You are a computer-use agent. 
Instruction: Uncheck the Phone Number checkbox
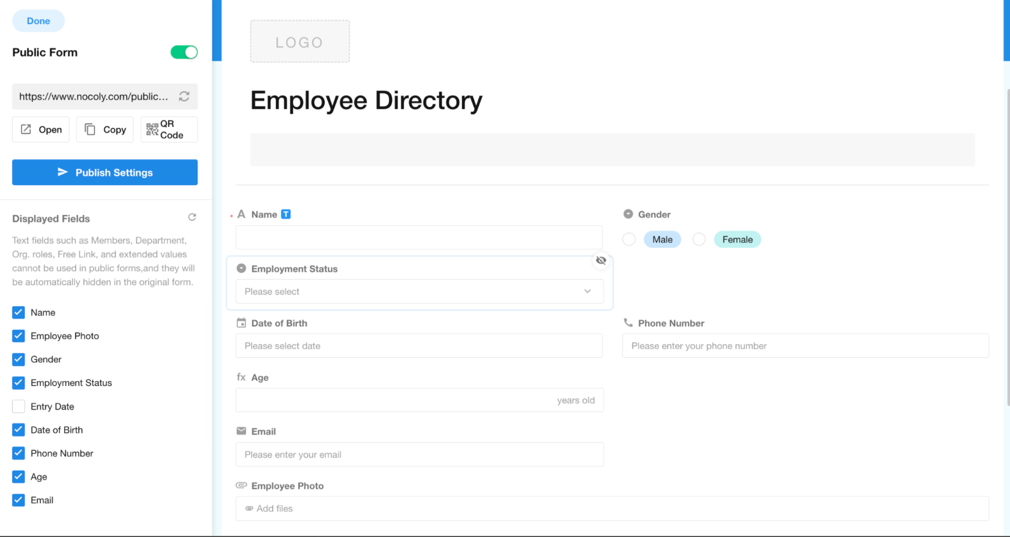(18, 453)
